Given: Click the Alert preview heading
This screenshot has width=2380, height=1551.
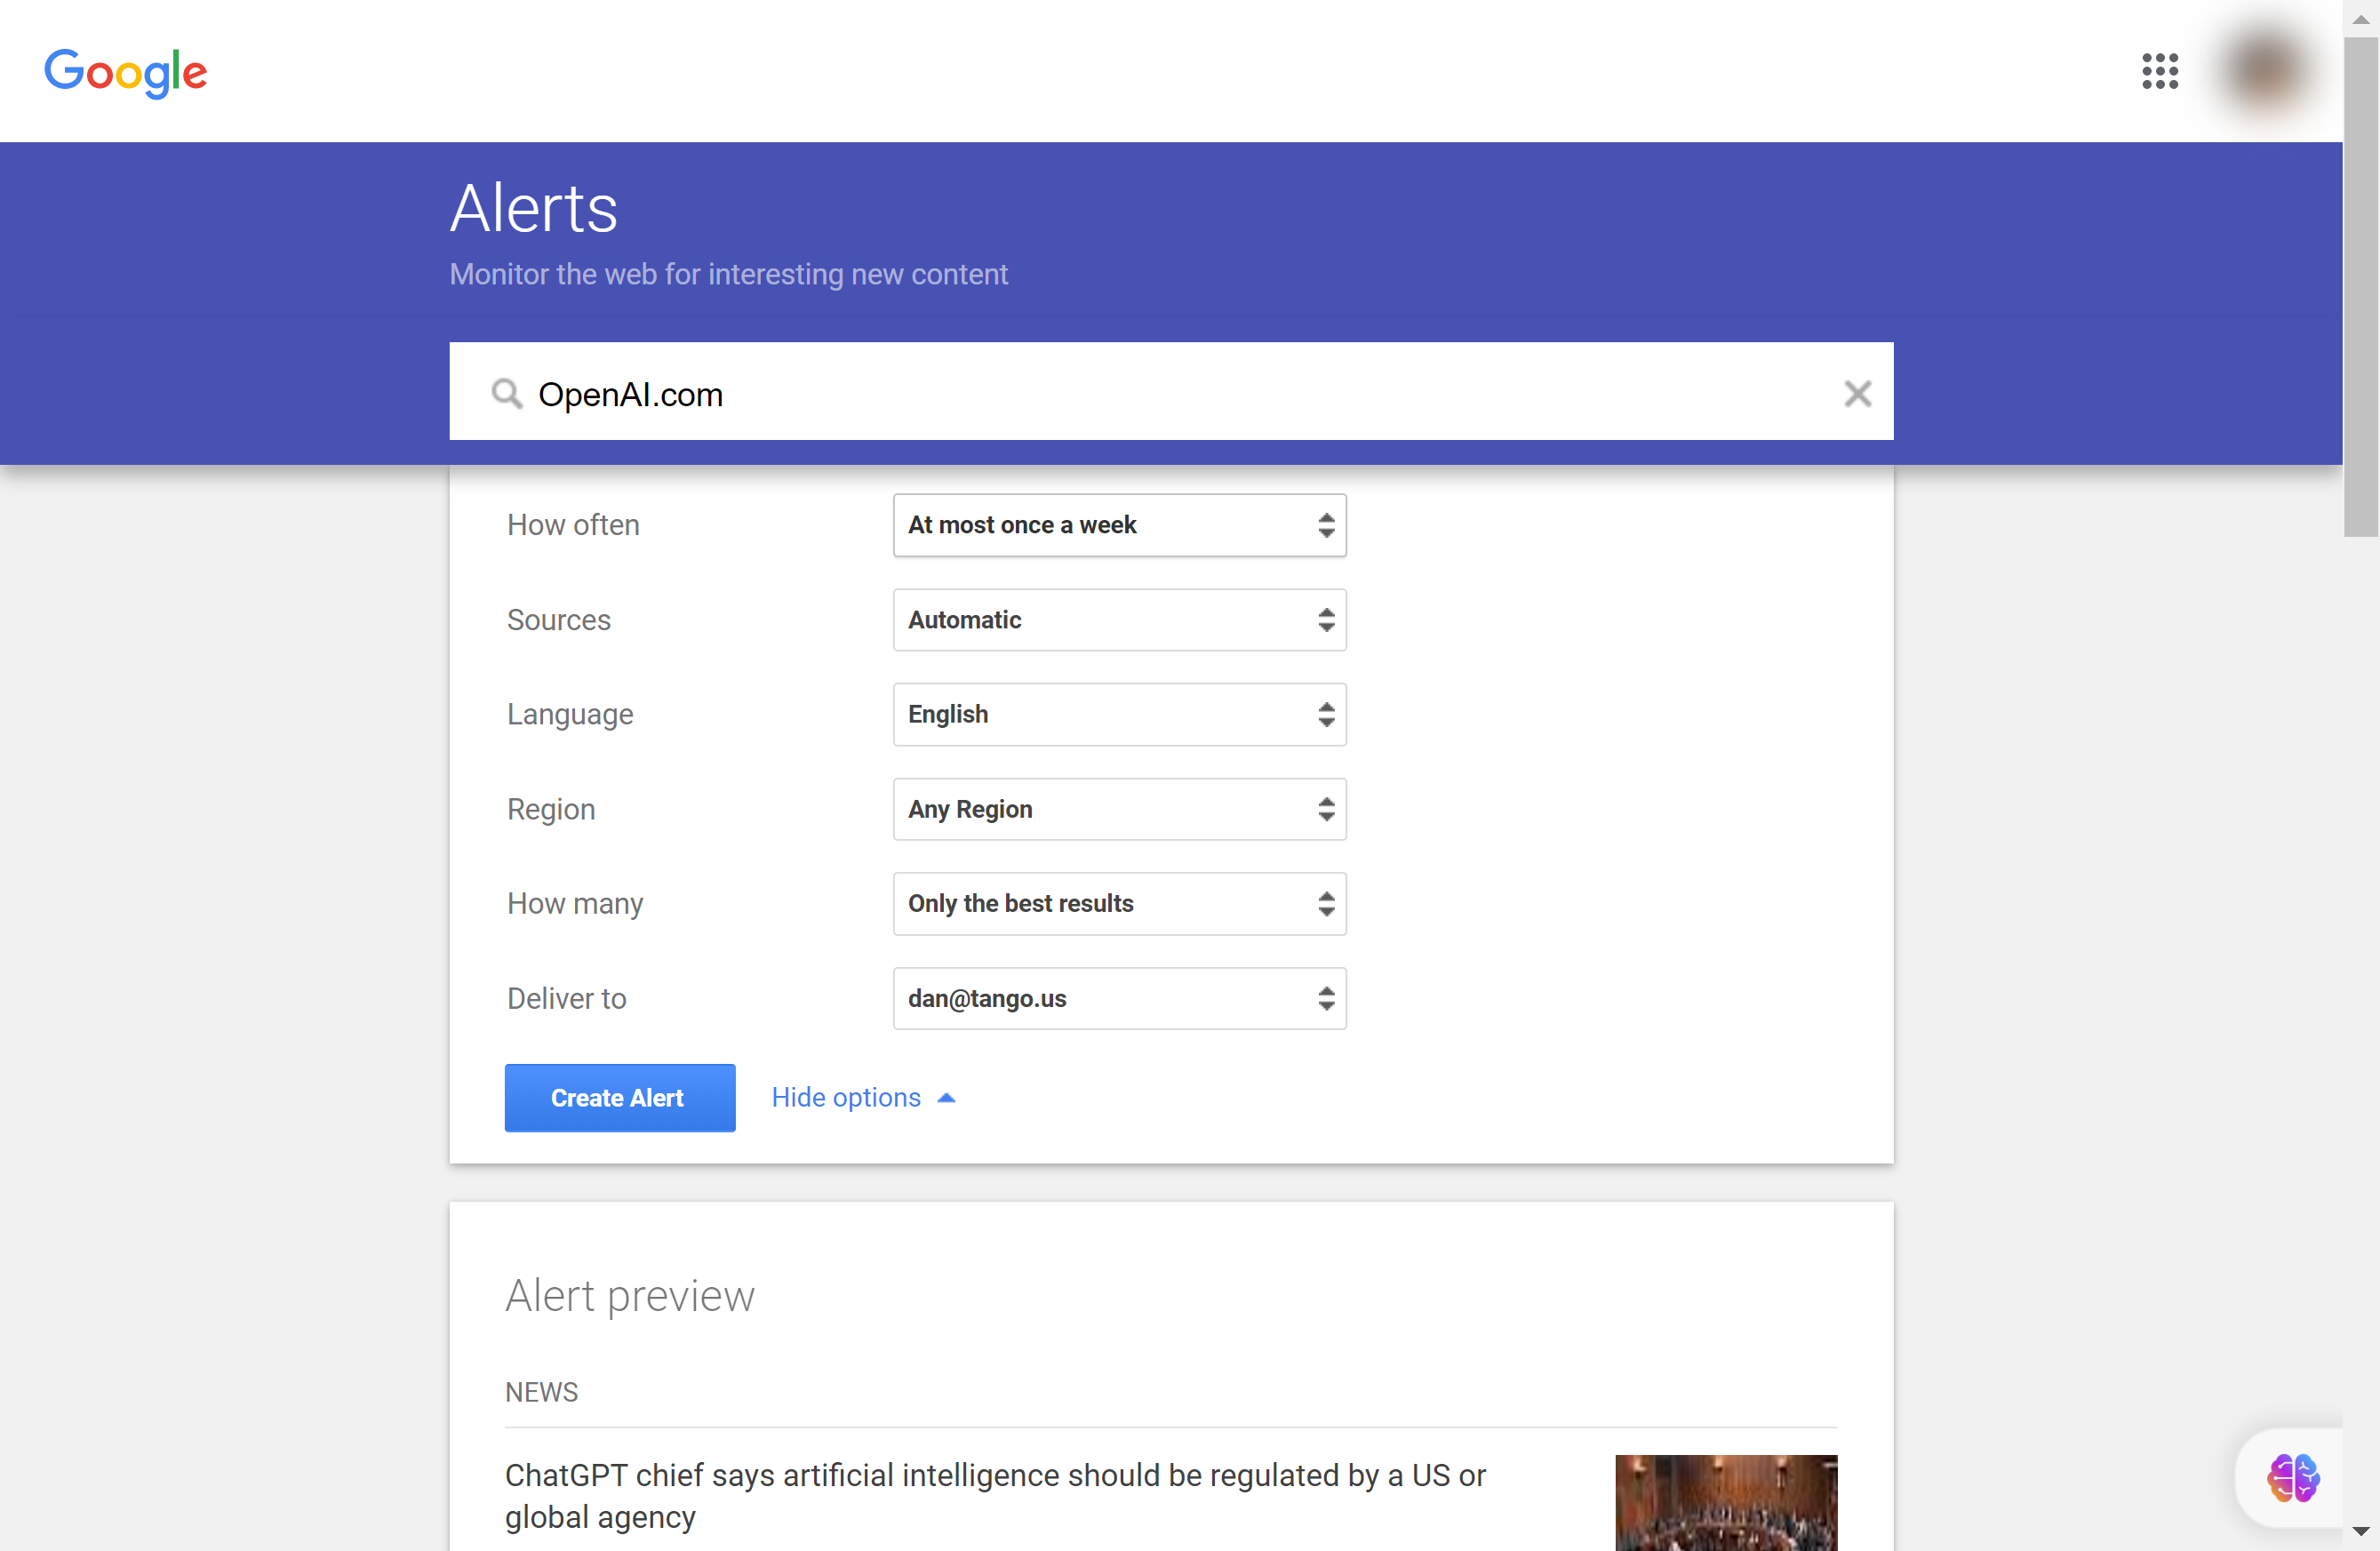Looking at the screenshot, I should pyautogui.click(x=630, y=1296).
